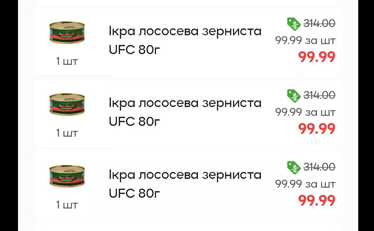Click '99.99 за шт' unit price in the third row
Image resolution: width=374 pixels, height=231 pixels.
[305, 184]
